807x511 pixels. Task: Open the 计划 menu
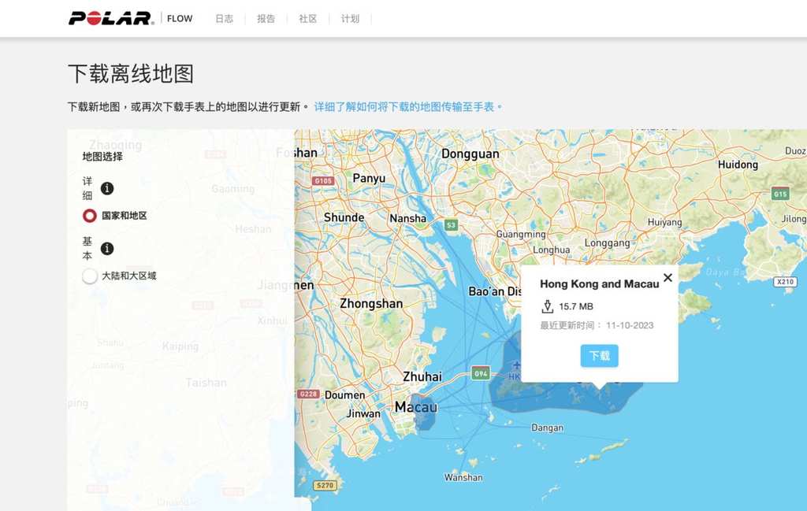(x=350, y=19)
